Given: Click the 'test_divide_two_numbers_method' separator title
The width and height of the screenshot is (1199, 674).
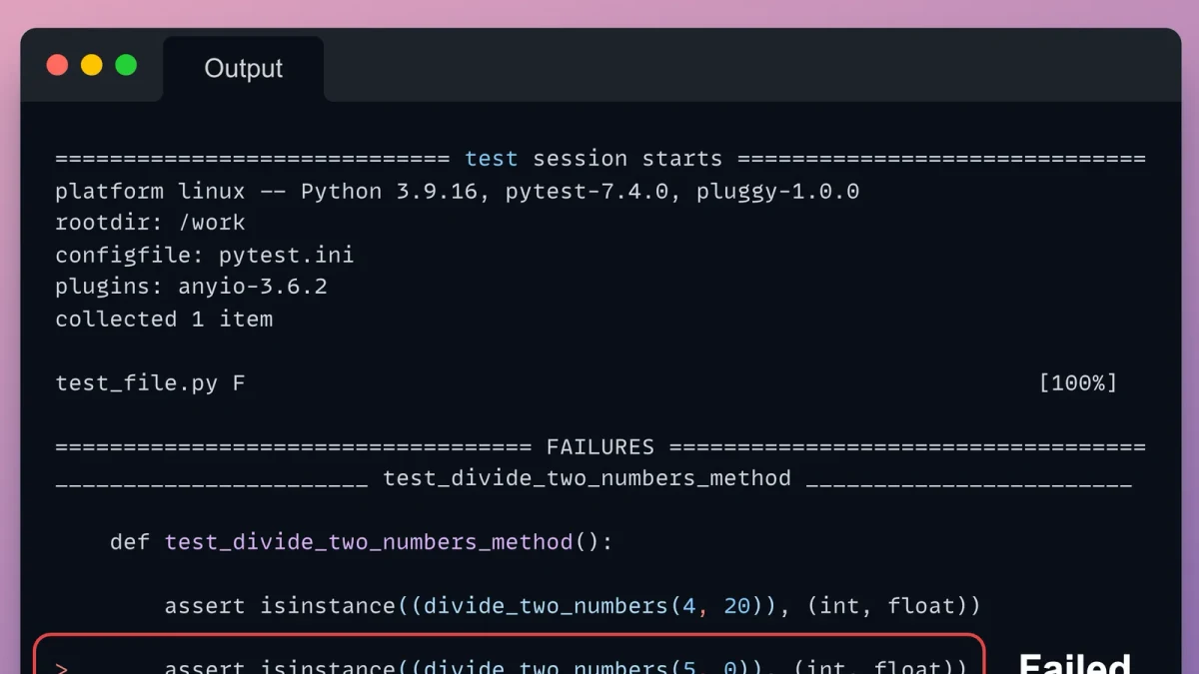Looking at the screenshot, I should point(588,478).
